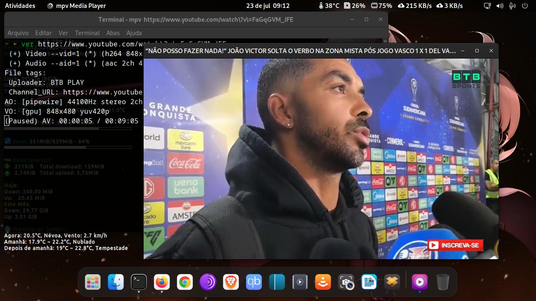Launch Tor Browser purple icon
This screenshot has height=301, width=536.
pos(208,282)
